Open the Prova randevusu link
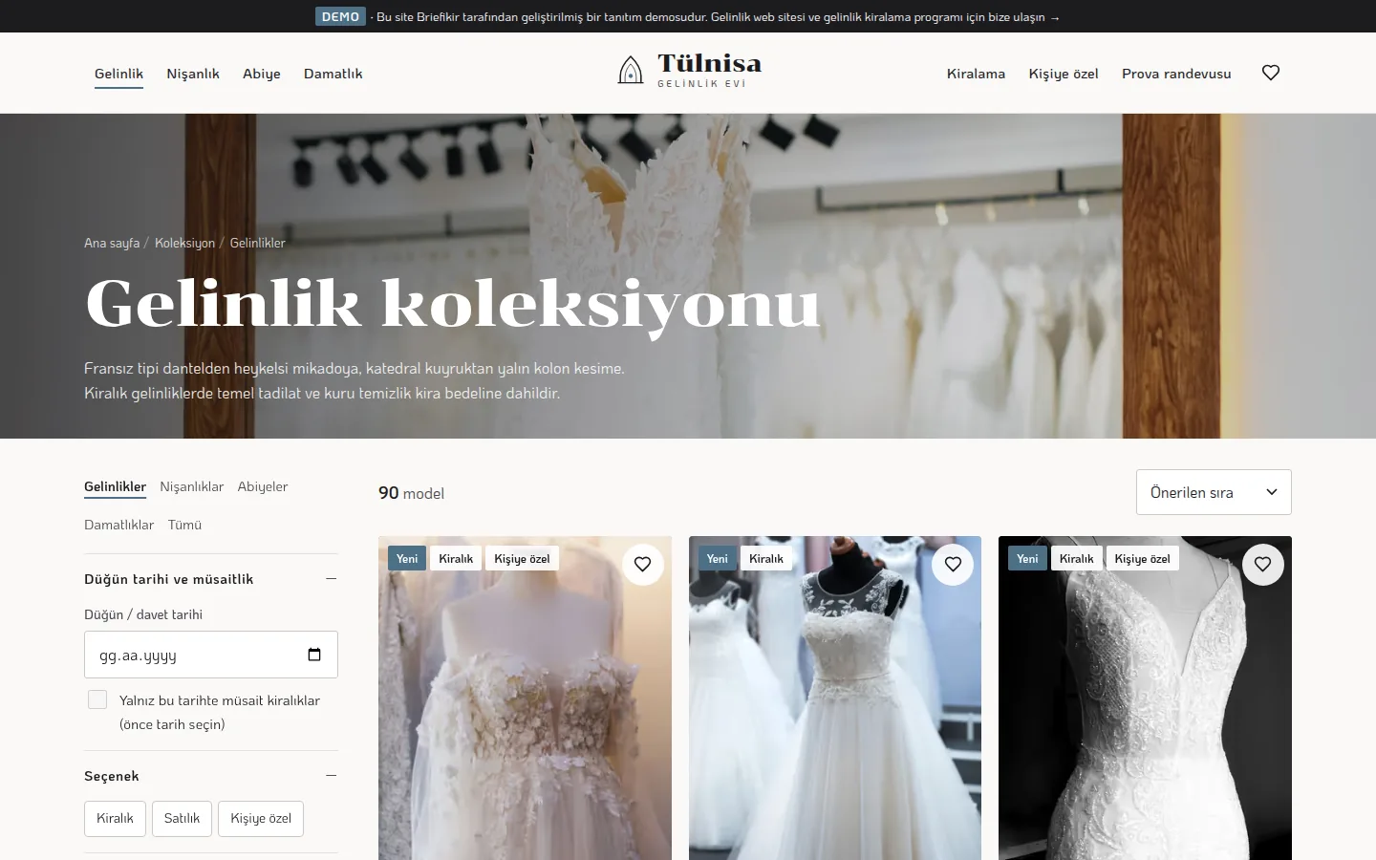 (1176, 74)
